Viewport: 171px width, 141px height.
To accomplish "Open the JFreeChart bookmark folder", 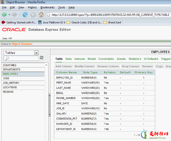I will coord(112,23).
